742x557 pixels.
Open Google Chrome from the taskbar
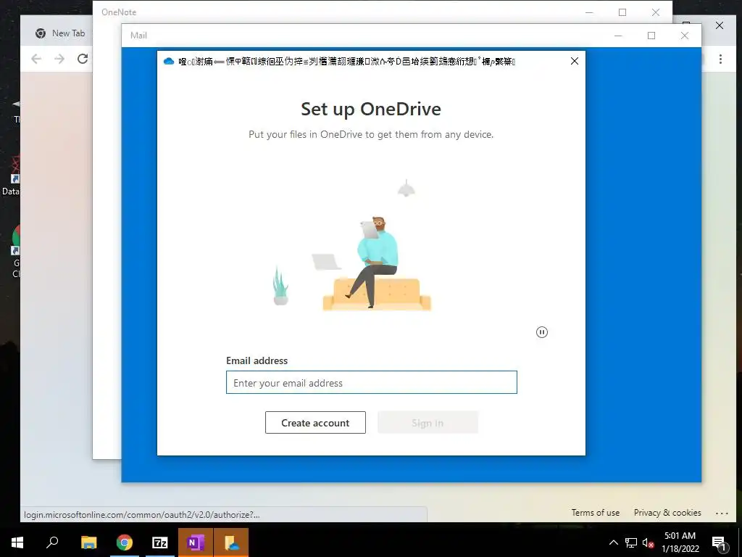125,542
